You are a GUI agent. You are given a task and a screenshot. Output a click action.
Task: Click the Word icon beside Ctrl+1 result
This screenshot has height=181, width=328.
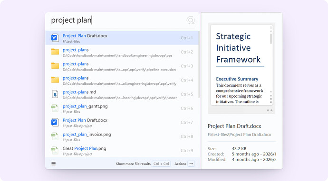55,38
